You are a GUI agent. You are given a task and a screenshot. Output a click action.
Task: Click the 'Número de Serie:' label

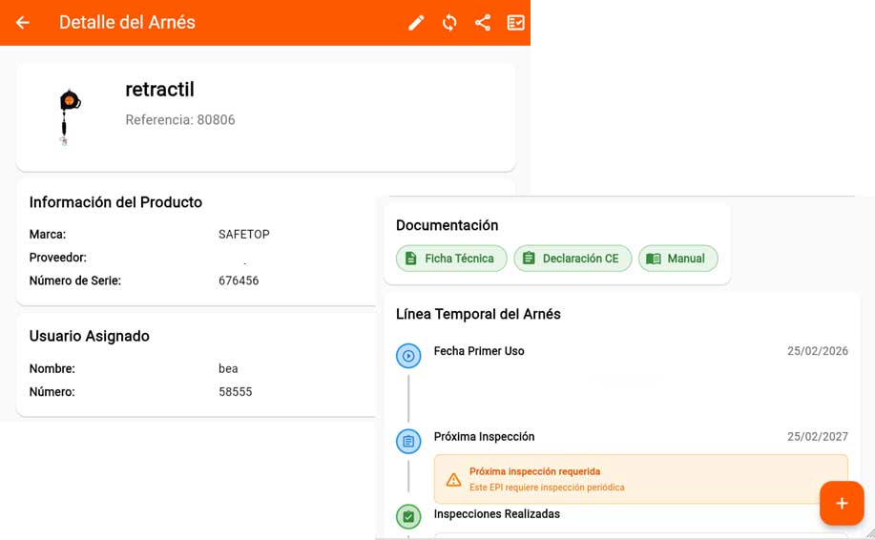tap(74, 280)
